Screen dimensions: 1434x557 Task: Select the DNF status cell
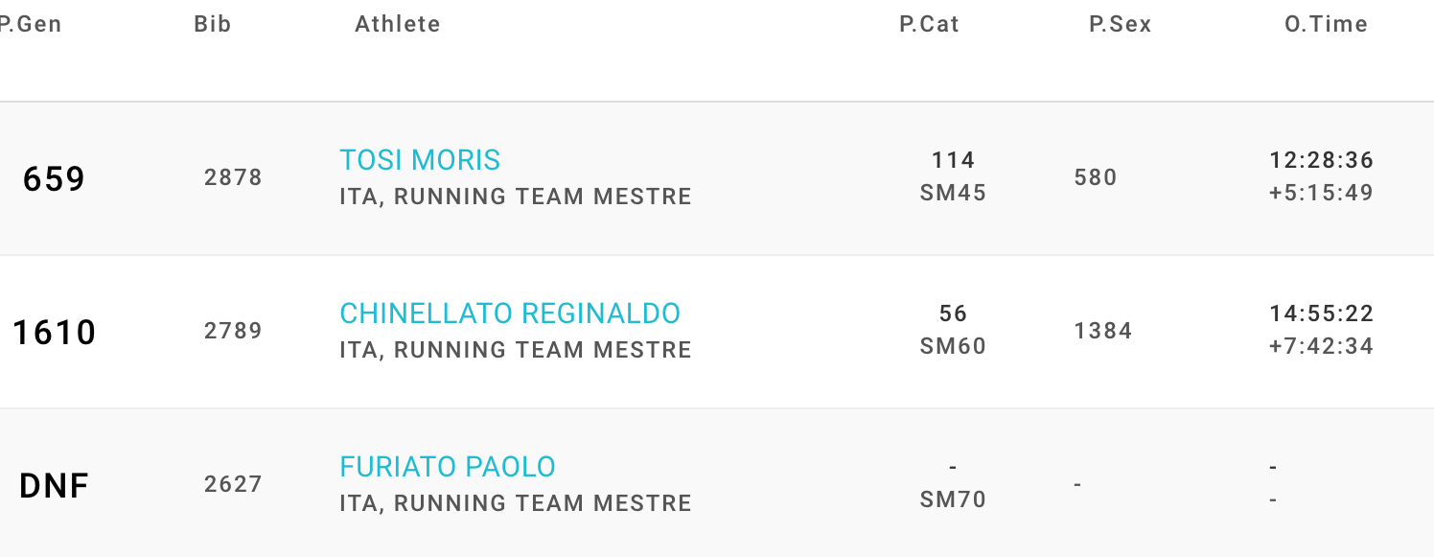coord(55,486)
